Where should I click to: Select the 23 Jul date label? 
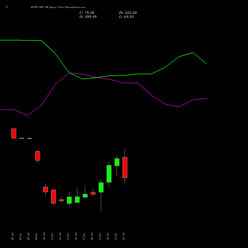(116, 236)
